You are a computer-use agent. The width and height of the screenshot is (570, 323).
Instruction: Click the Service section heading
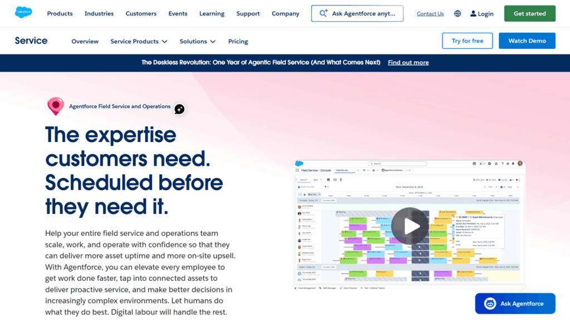click(x=31, y=41)
